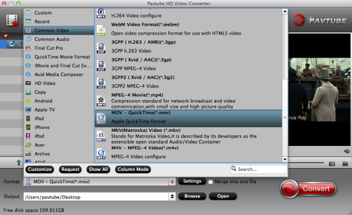The width and height of the screenshot is (352, 215).
Task: Click the Avid Media Composer icon
Action: [28, 74]
